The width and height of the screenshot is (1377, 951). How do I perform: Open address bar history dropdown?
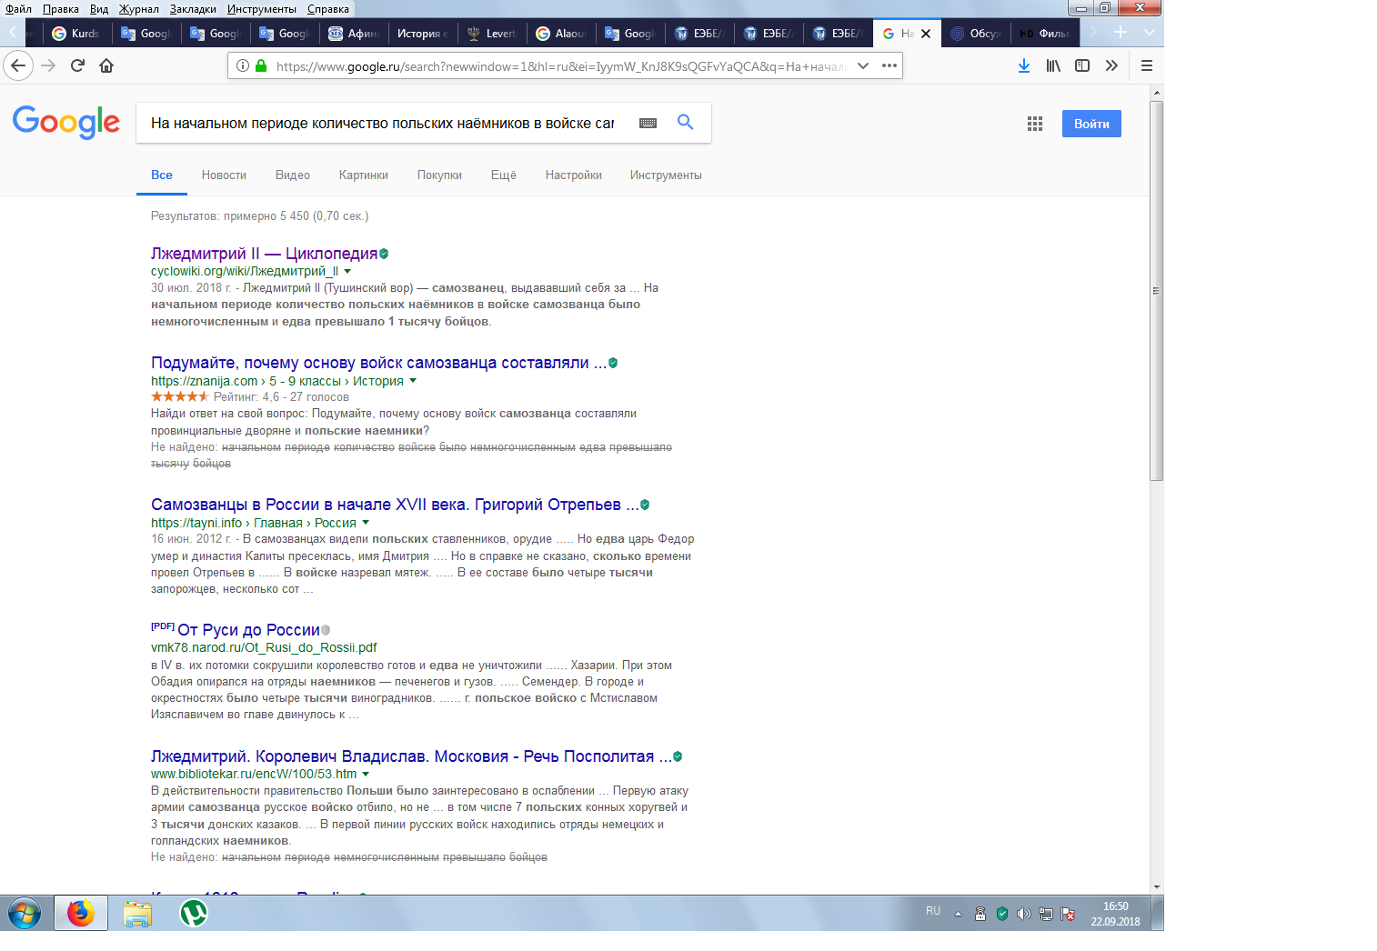tap(862, 65)
